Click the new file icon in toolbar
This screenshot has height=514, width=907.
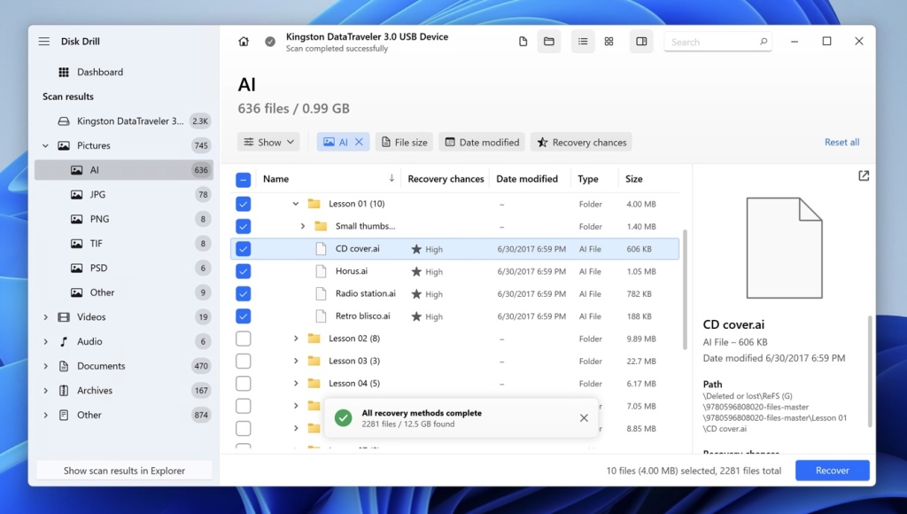point(522,41)
